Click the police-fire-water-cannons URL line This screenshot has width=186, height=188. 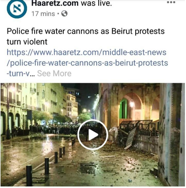coord(87,63)
